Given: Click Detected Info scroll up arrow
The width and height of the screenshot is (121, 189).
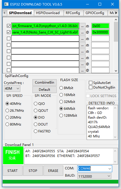Looking at the screenshot, I should pos(115,108).
